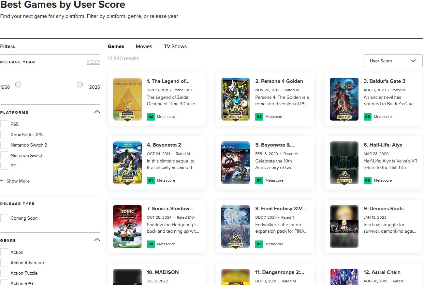Check the Action RPG genre checkbox

point(4,283)
